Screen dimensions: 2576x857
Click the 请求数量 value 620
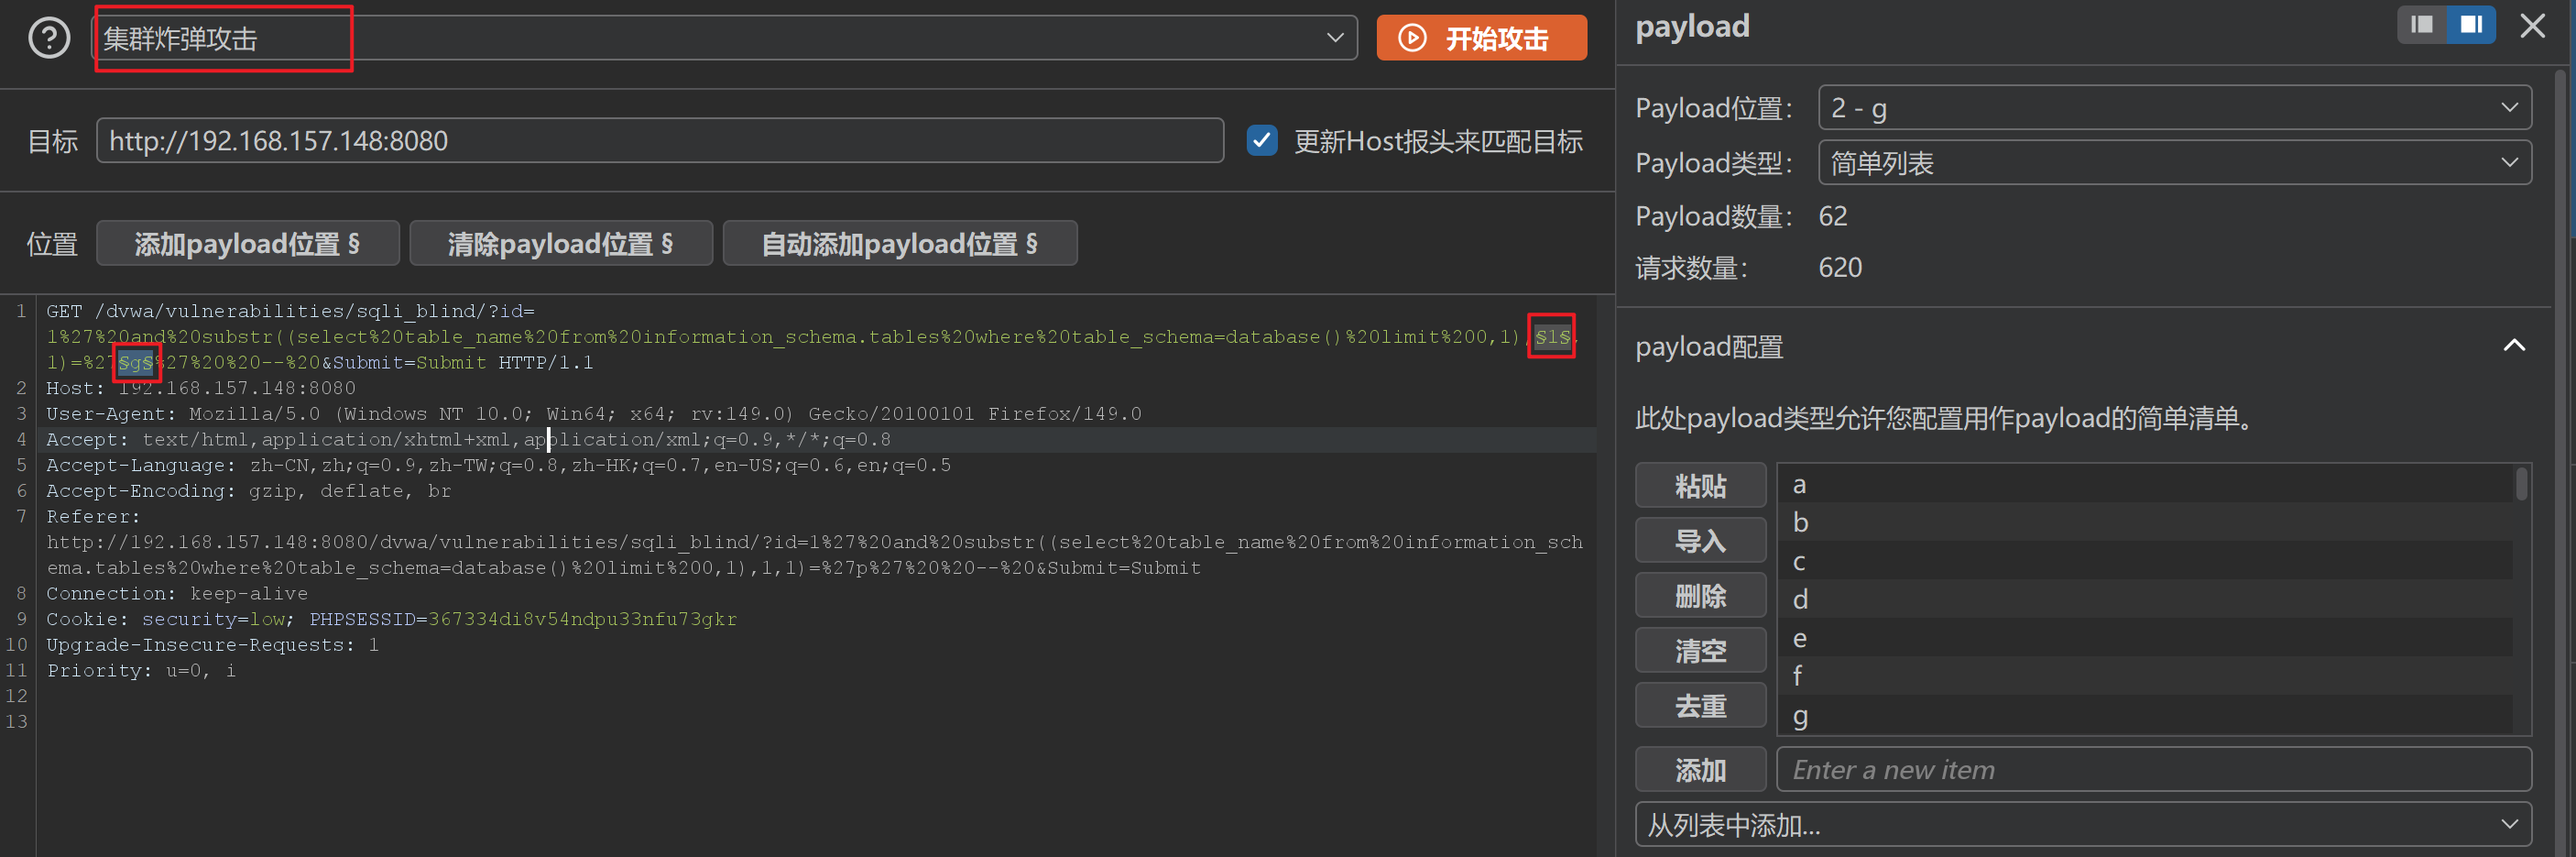(x=1840, y=268)
